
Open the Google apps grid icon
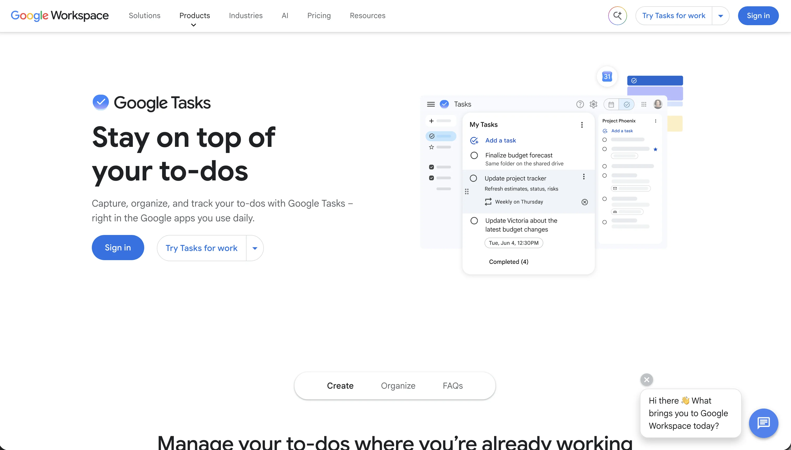[x=644, y=104]
